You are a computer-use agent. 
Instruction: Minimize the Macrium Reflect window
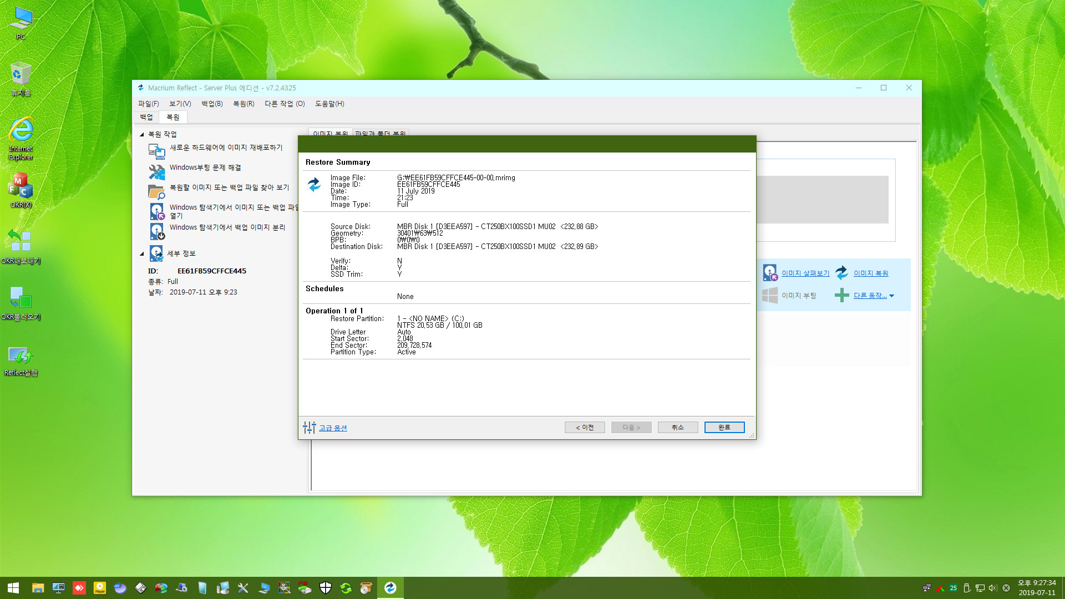pyautogui.click(x=859, y=88)
